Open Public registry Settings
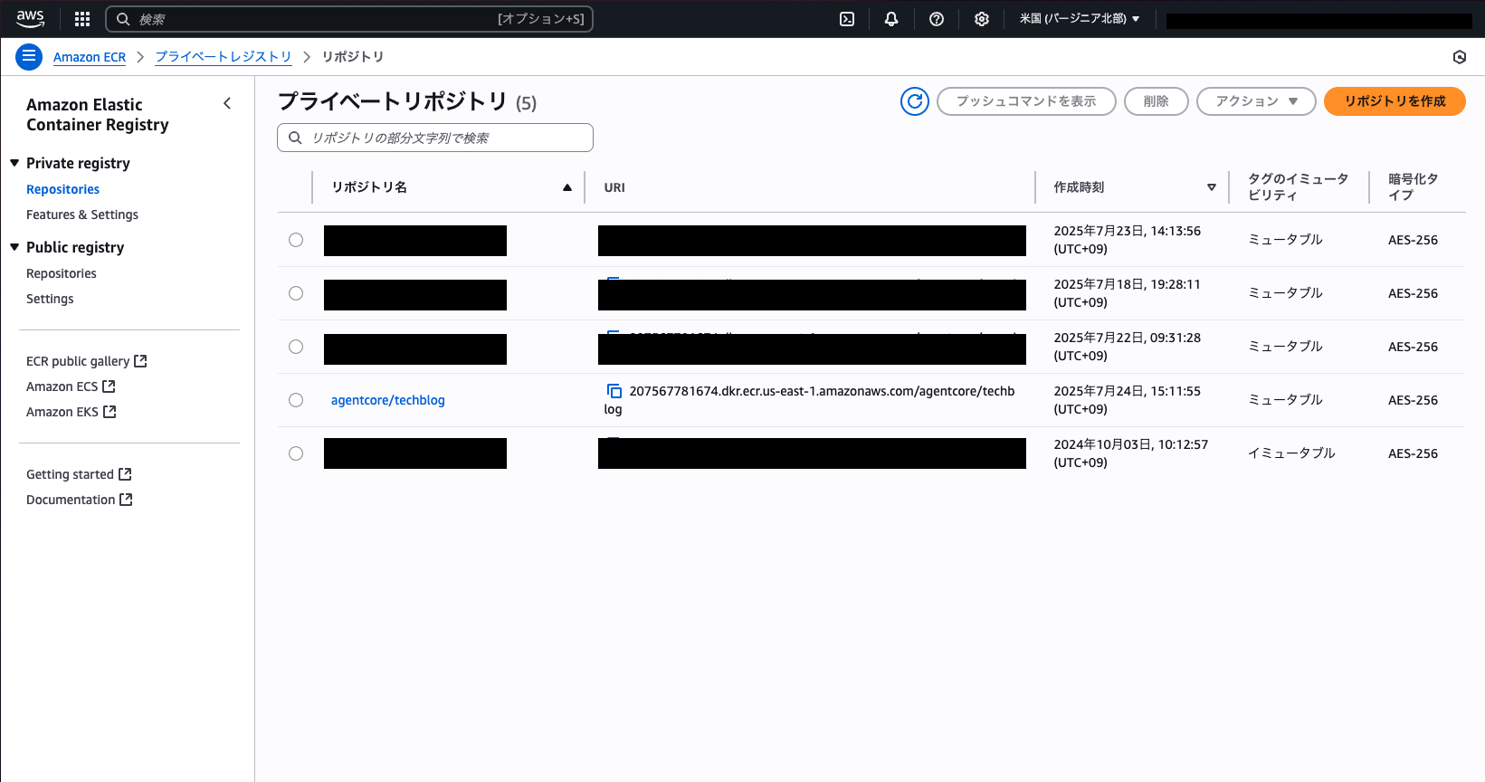 point(50,299)
